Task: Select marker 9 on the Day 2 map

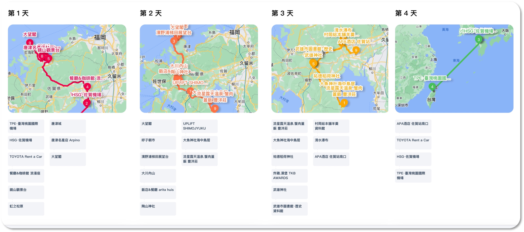Action: [x=215, y=108]
